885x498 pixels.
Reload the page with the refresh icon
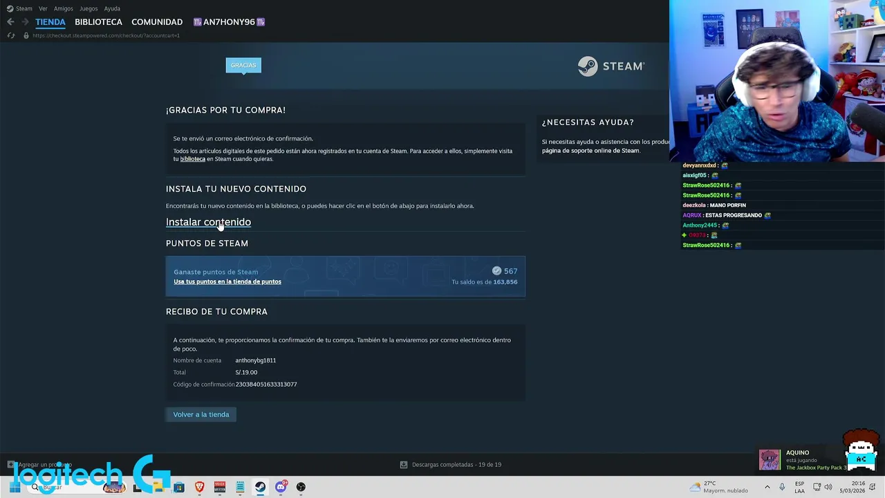pyautogui.click(x=11, y=35)
